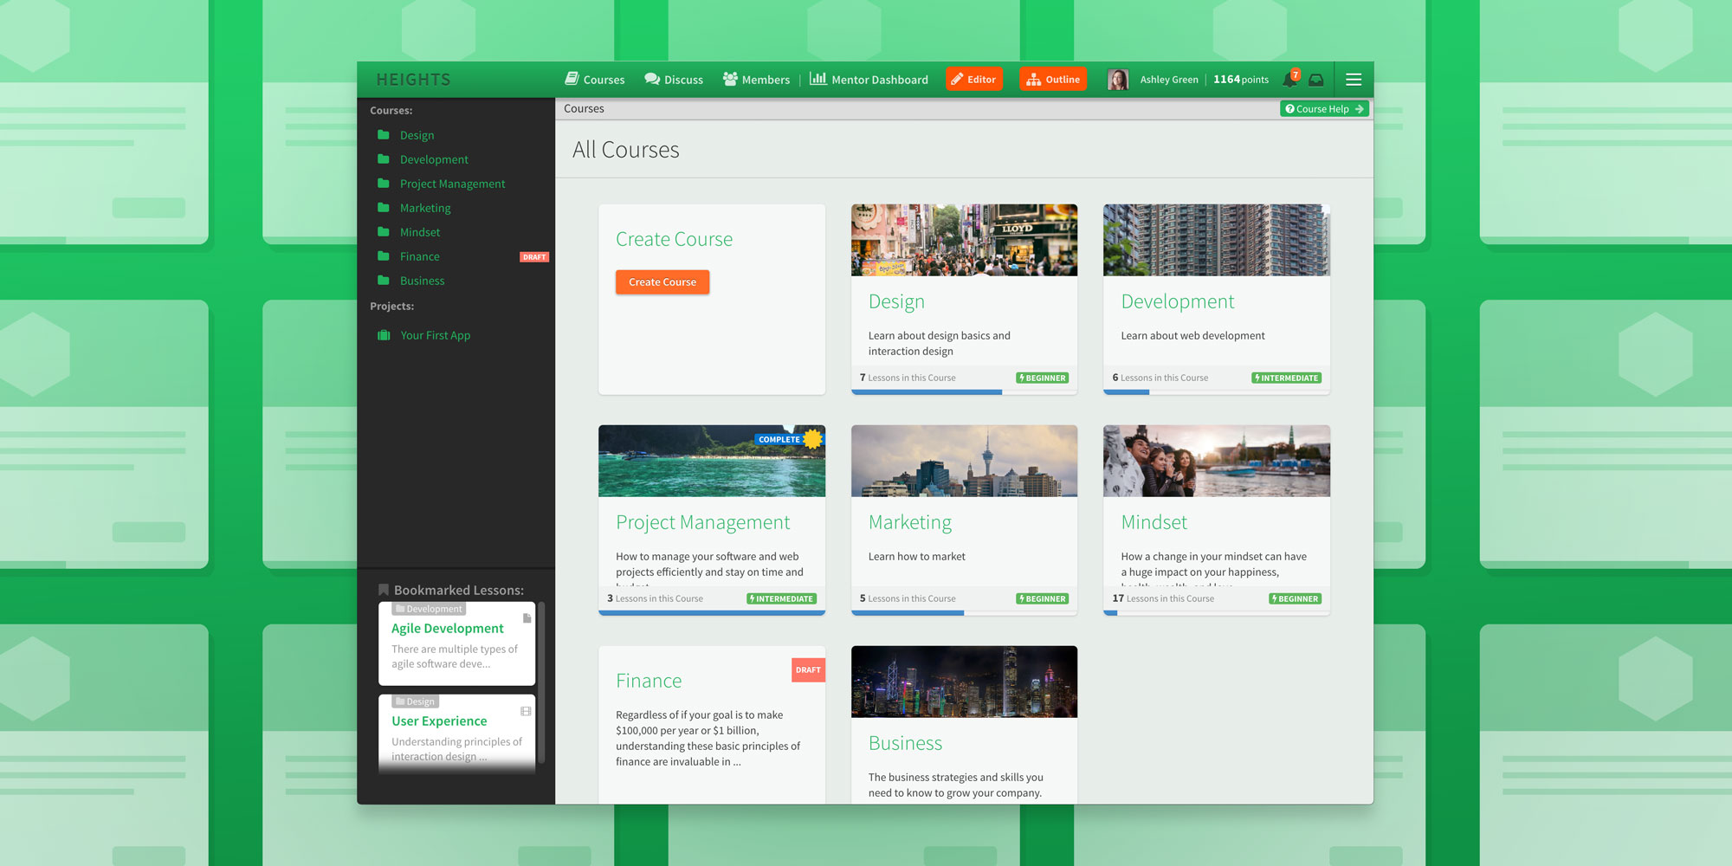
Task: Open the User Experience bookmarked lesson
Action: click(x=439, y=721)
